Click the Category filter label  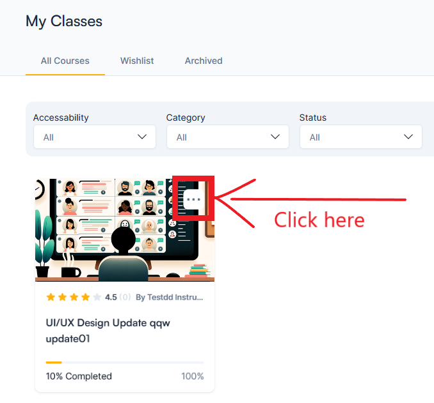pyautogui.click(x=186, y=118)
